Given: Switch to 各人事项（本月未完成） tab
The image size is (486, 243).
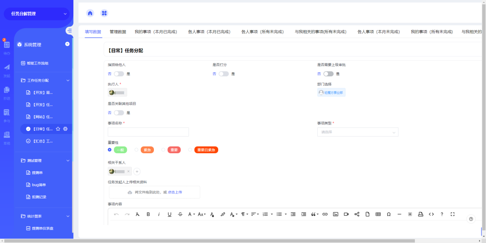Looking at the screenshot, I should (378, 32).
